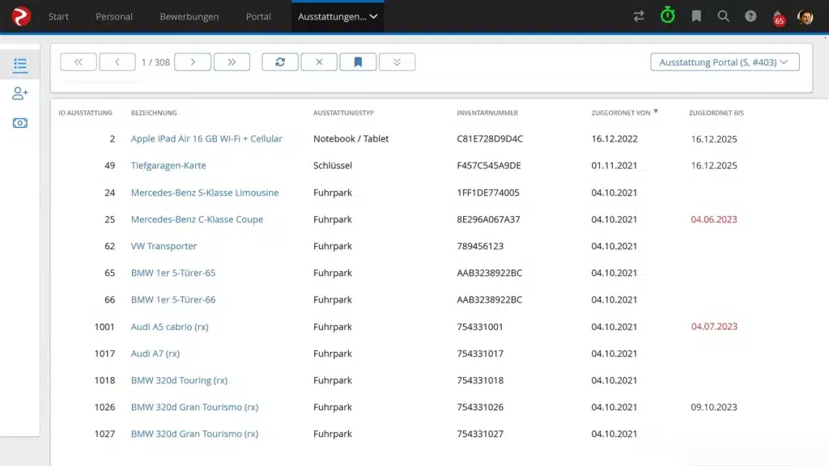Click inventory number 754331017
The image size is (829, 466).
pos(480,354)
